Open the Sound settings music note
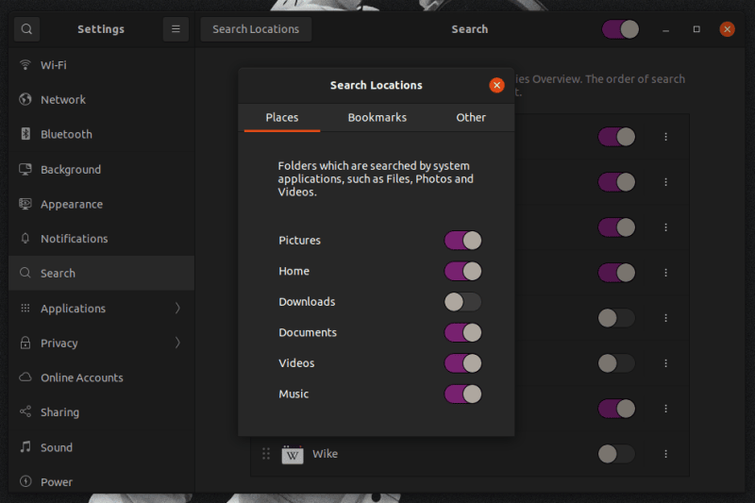This screenshot has width=755, height=503. [25, 447]
